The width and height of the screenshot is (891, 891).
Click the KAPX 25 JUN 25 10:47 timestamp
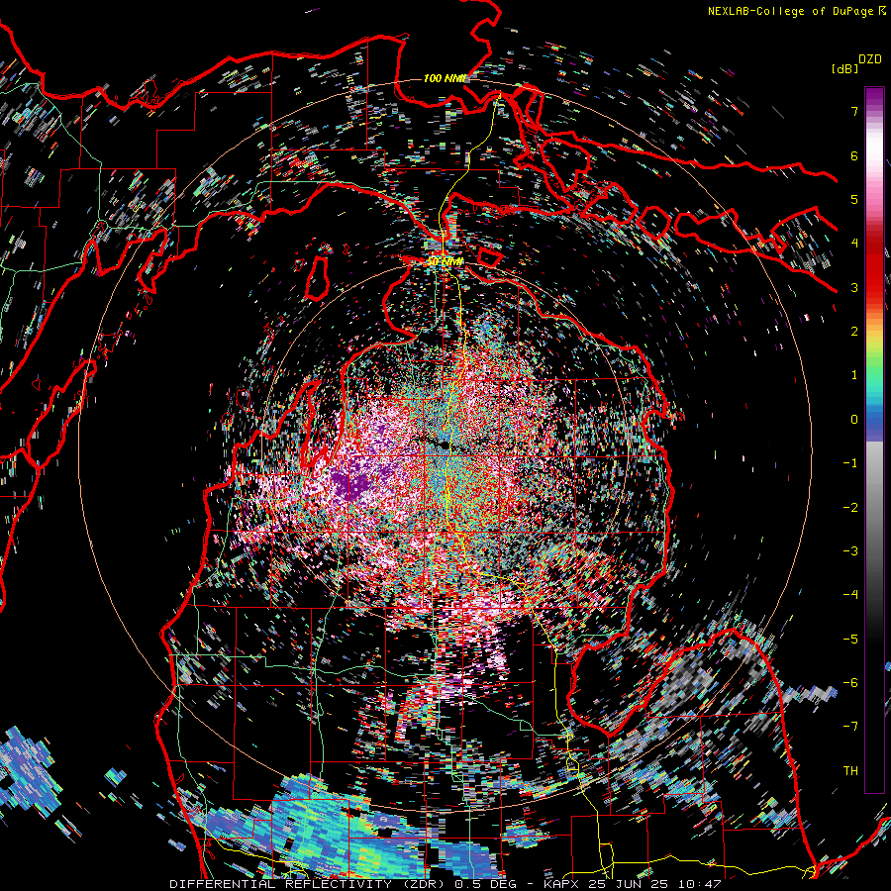(x=632, y=884)
